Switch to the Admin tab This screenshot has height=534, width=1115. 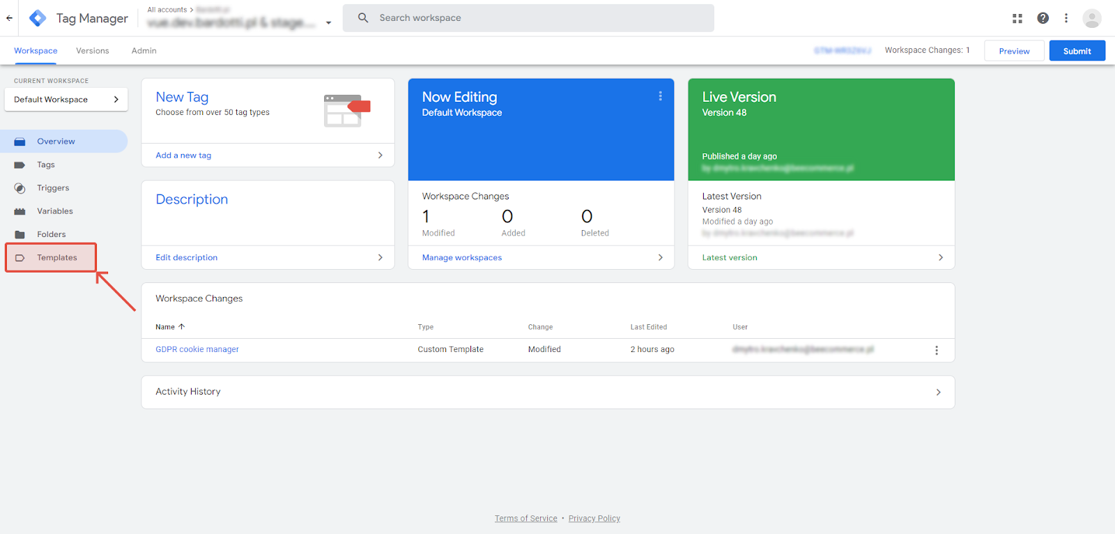pyautogui.click(x=144, y=51)
